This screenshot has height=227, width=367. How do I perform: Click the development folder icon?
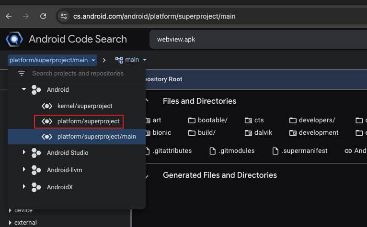[293, 133]
